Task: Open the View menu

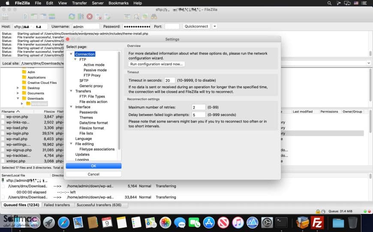Action: coord(63,3)
